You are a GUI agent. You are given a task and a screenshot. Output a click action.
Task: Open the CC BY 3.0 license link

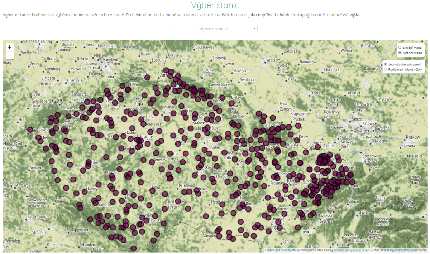(x=362, y=250)
